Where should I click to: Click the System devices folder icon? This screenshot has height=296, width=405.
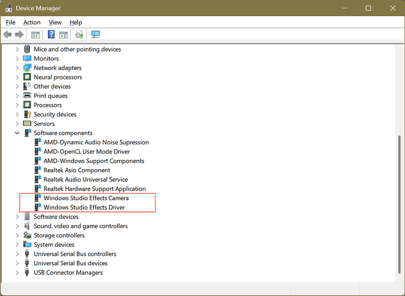[x=27, y=244]
